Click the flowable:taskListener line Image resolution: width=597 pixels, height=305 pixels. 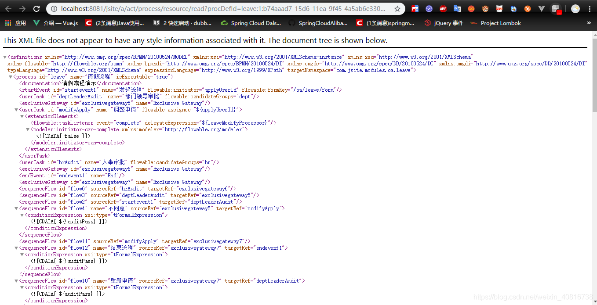pos(153,123)
